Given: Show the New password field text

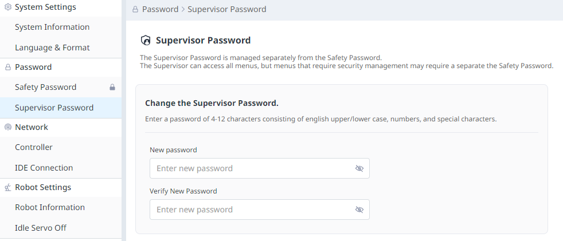Looking at the screenshot, I should click(x=359, y=168).
